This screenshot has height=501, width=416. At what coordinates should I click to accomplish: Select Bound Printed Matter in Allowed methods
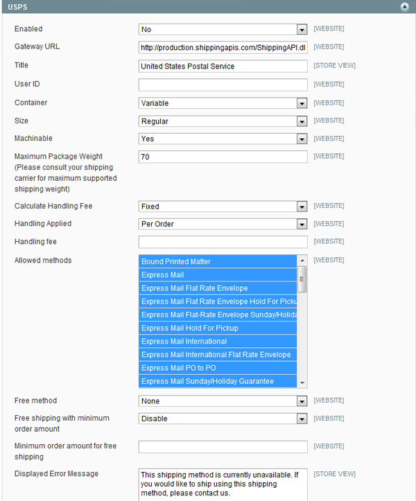pos(218,261)
